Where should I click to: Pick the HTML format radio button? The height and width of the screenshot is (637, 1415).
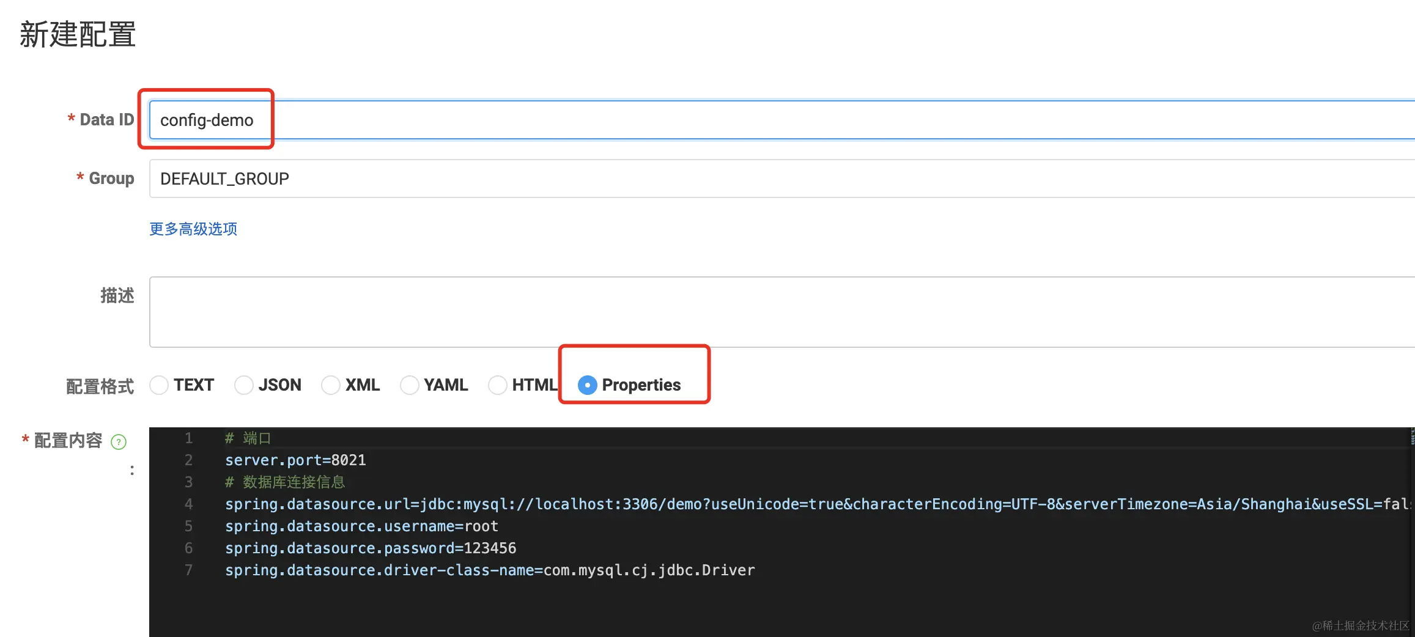(x=498, y=385)
